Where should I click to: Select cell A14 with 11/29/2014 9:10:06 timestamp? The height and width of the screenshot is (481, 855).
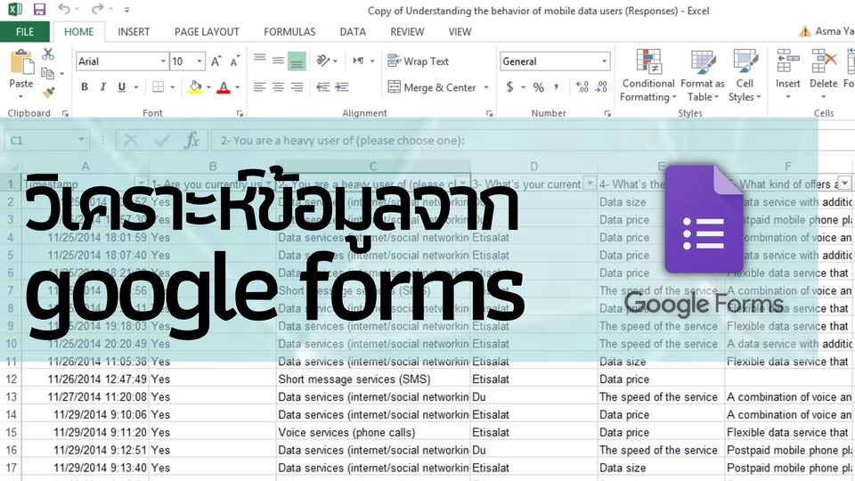click(85, 415)
